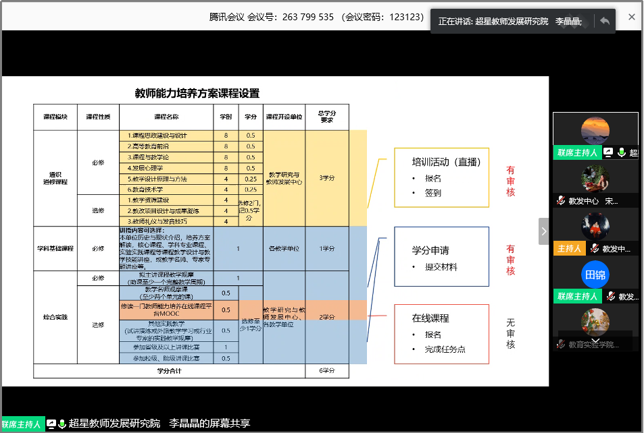
Task: Click the 联席主持人 badge under the sunset avatar
Action: 577,152
